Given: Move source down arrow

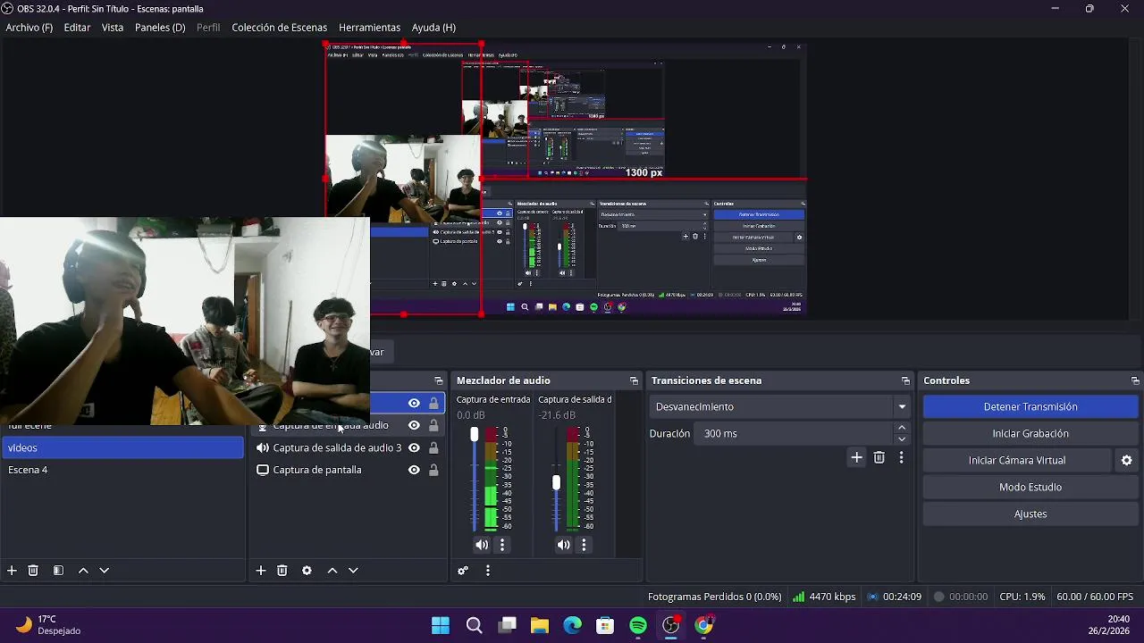Looking at the screenshot, I should pos(353,571).
